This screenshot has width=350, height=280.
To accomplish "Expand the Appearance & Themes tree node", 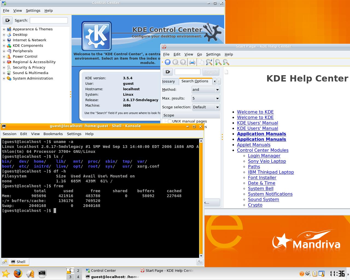I will [x=4, y=29].
